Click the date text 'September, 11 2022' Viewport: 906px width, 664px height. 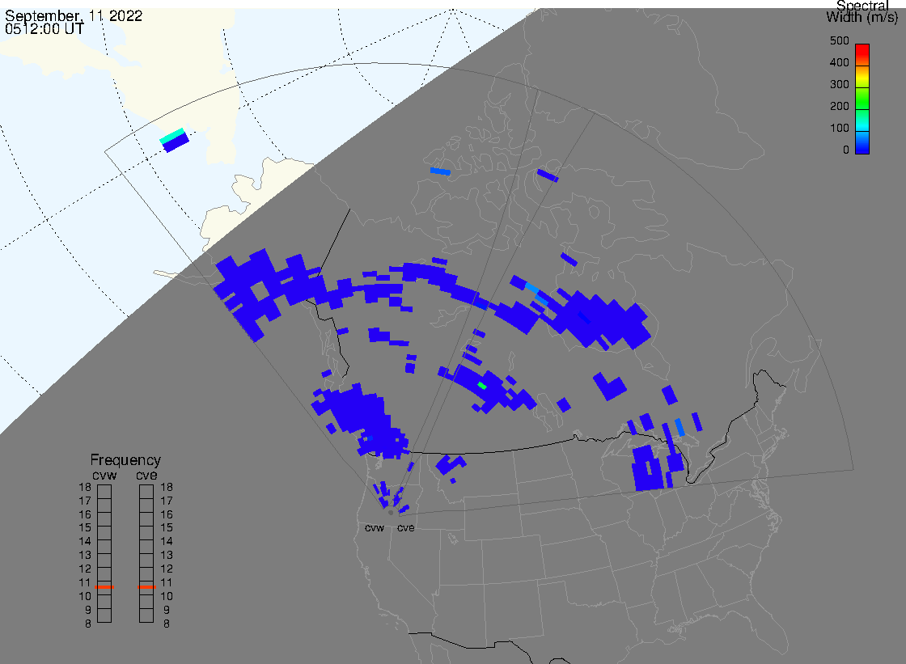coord(74,15)
